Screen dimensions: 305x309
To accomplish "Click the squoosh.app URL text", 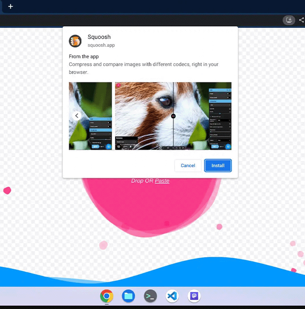I will pos(101,45).
